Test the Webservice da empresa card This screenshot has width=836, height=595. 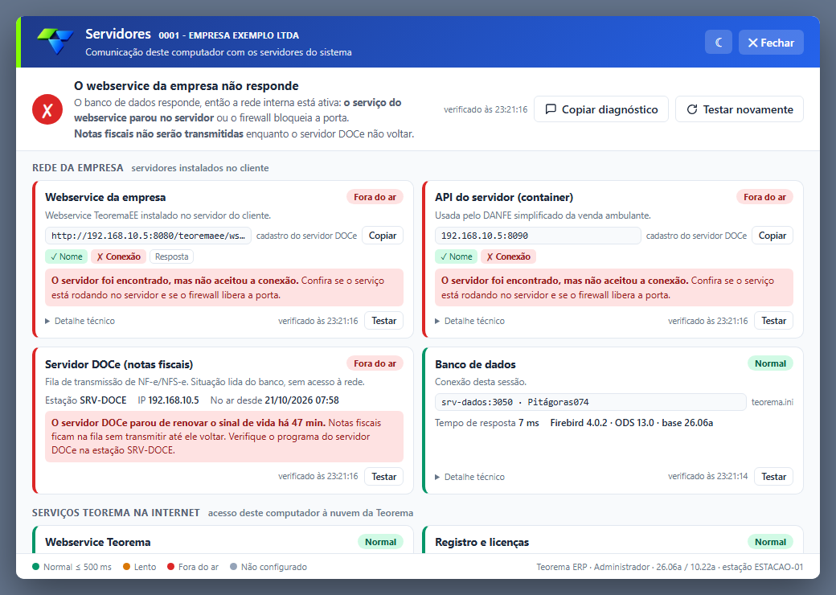point(384,321)
